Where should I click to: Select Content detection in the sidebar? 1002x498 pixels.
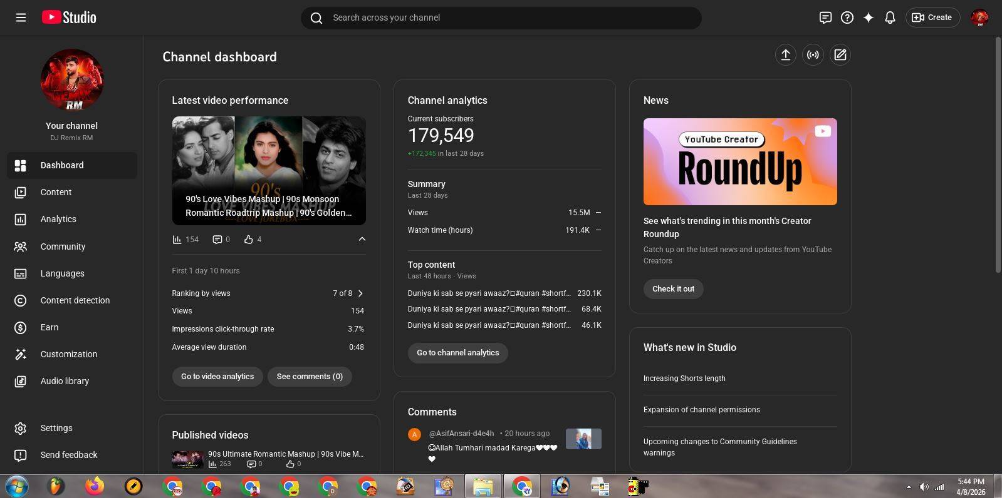tap(75, 300)
